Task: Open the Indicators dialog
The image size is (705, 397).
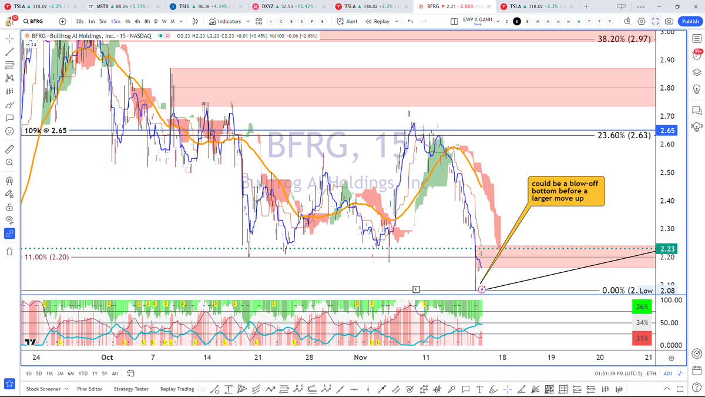Action: (225, 21)
